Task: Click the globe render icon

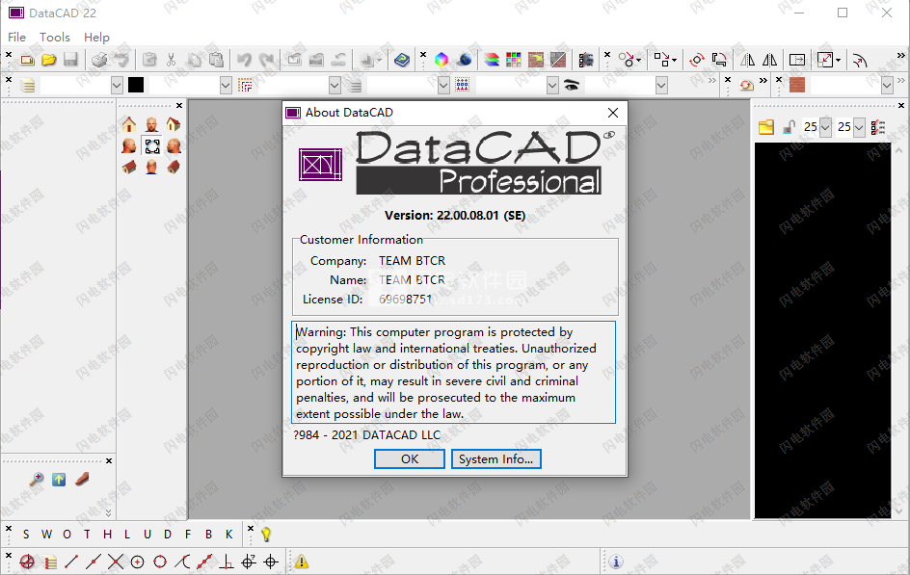Action: (x=465, y=60)
